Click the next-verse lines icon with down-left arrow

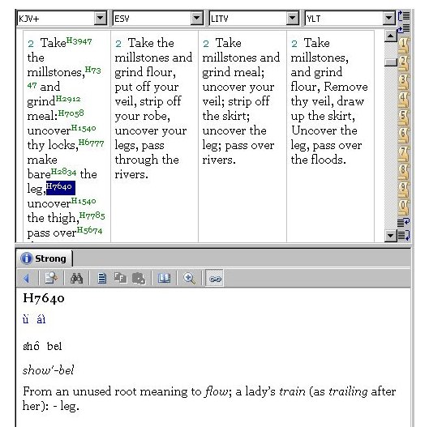tap(404, 222)
